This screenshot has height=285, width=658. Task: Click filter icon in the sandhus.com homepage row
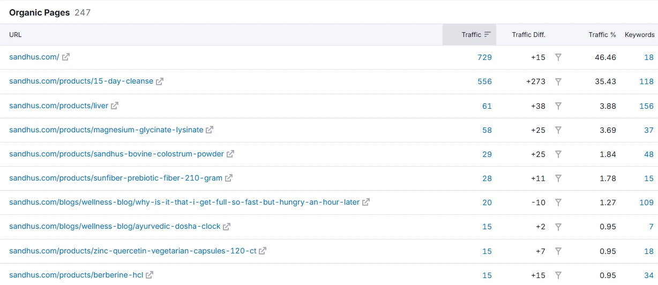coord(558,57)
